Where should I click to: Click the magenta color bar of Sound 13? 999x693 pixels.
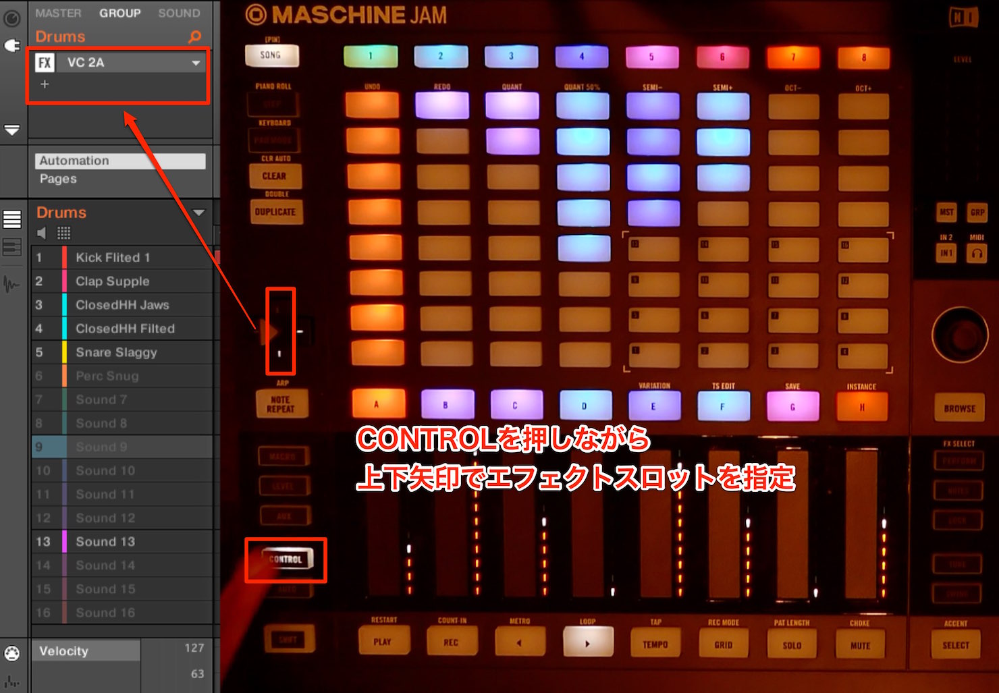point(64,542)
